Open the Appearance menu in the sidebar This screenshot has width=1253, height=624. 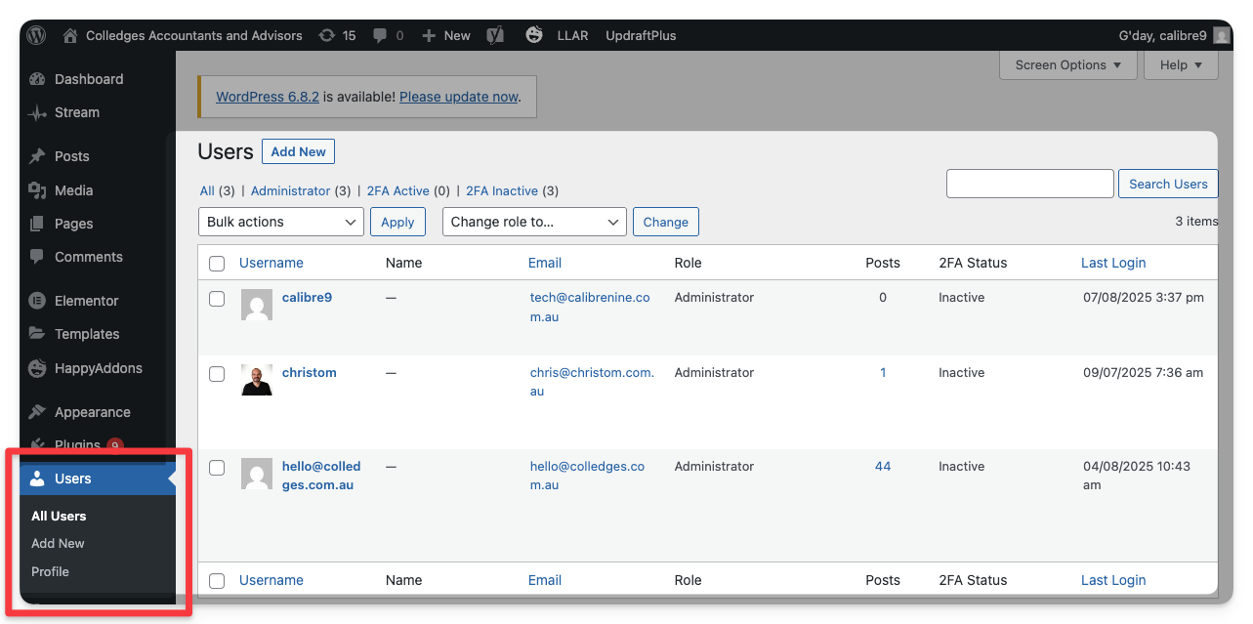92,412
